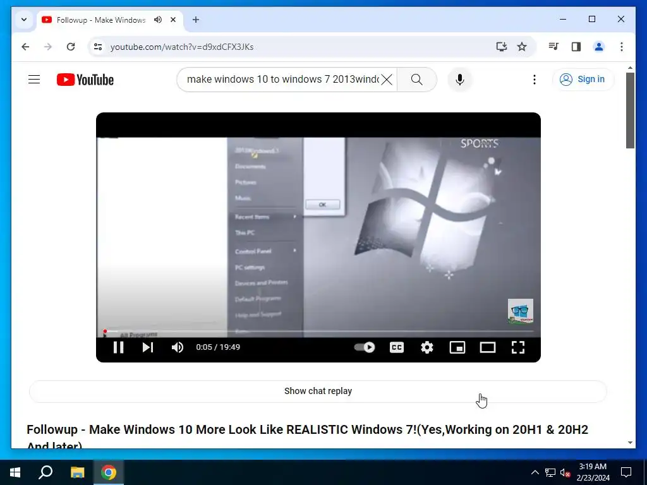
Task: Pause the YouTube video
Action: tap(118, 347)
